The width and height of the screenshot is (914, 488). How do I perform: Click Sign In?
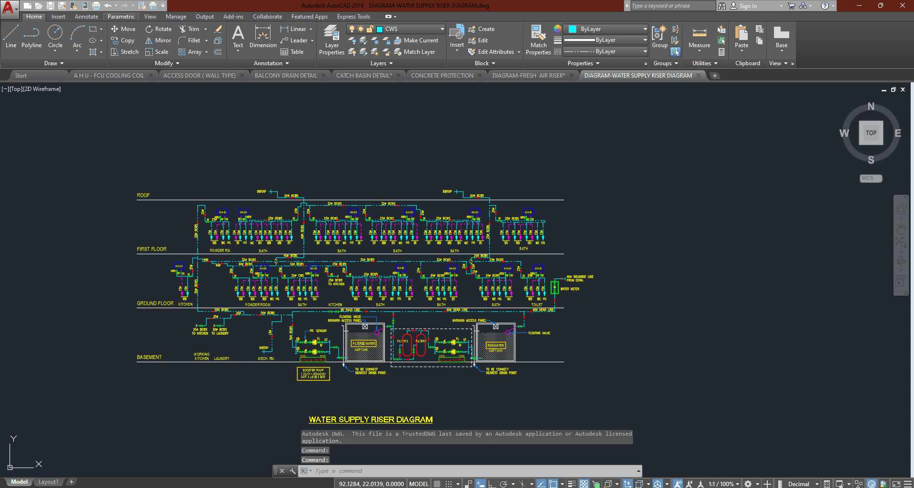click(x=747, y=6)
